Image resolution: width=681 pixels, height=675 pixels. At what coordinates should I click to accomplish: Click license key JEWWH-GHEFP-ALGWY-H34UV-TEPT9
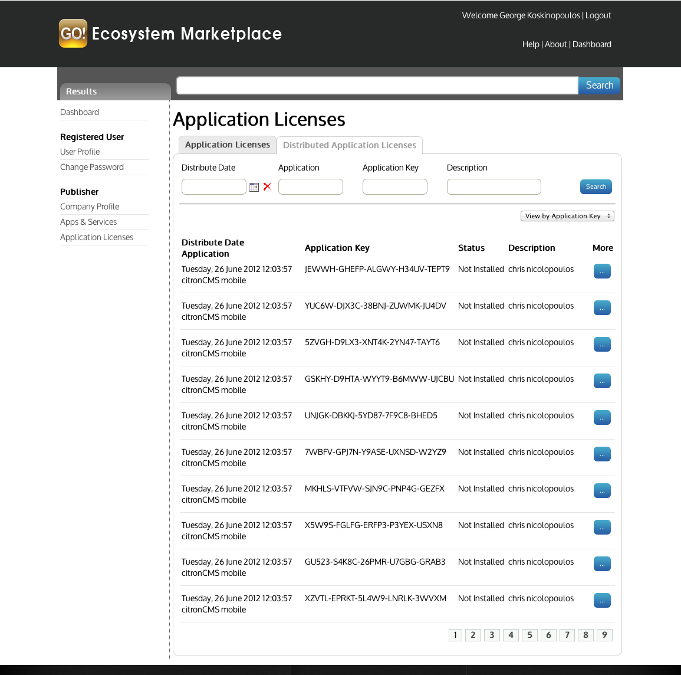tap(377, 269)
